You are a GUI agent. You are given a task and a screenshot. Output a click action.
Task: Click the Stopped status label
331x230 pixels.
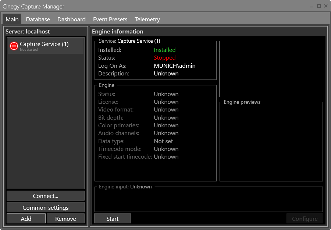[x=164, y=57]
